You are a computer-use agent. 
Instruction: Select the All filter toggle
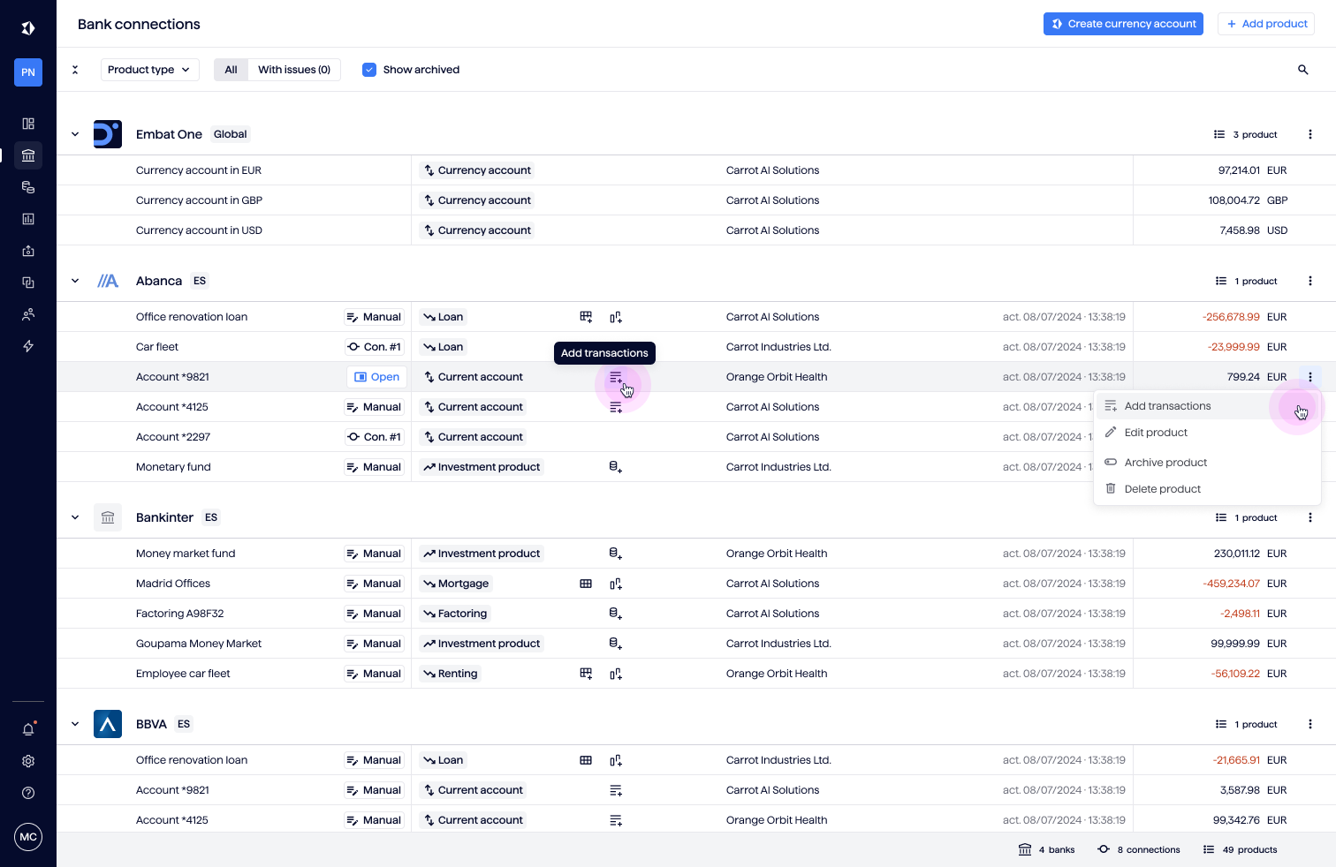click(231, 69)
